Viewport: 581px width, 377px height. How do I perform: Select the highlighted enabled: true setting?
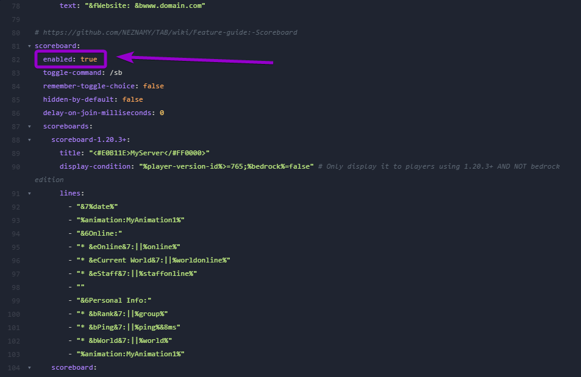pos(70,59)
